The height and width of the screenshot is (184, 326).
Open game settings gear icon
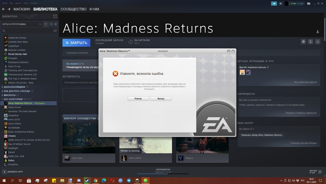tap(303, 42)
